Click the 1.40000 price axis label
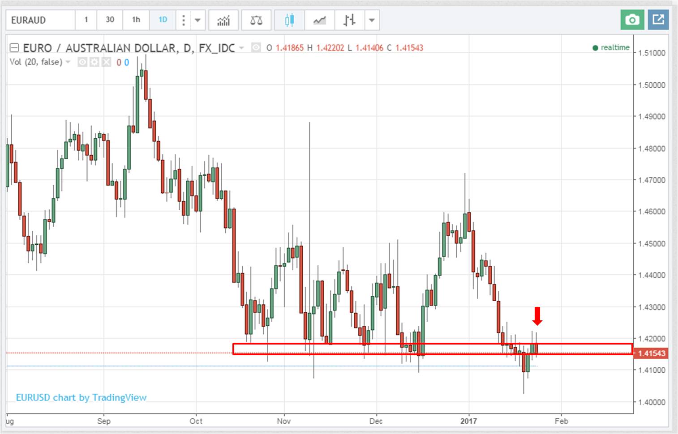The width and height of the screenshot is (678, 434). 652,402
